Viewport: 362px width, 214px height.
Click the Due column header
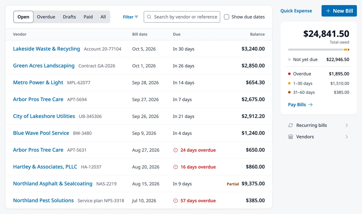click(x=177, y=34)
